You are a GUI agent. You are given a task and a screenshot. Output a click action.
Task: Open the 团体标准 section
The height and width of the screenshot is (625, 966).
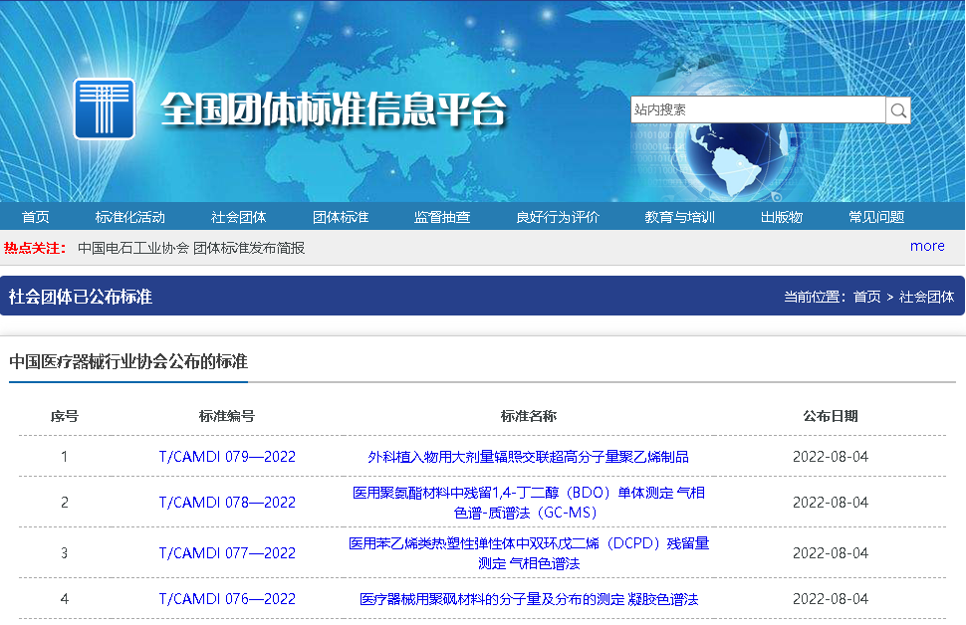(341, 216)
